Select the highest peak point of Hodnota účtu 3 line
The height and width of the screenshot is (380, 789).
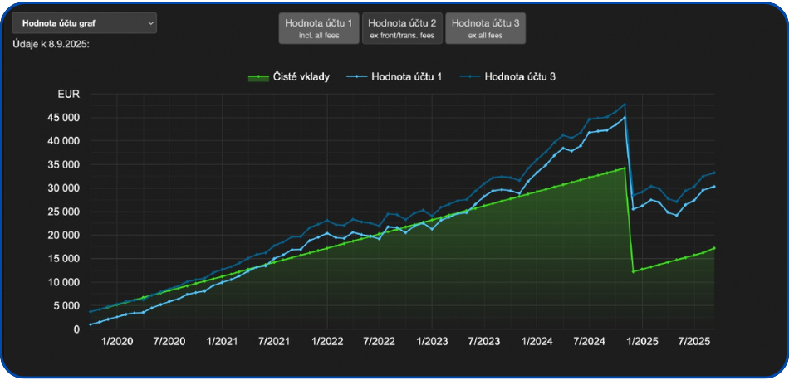pos(624,105)
